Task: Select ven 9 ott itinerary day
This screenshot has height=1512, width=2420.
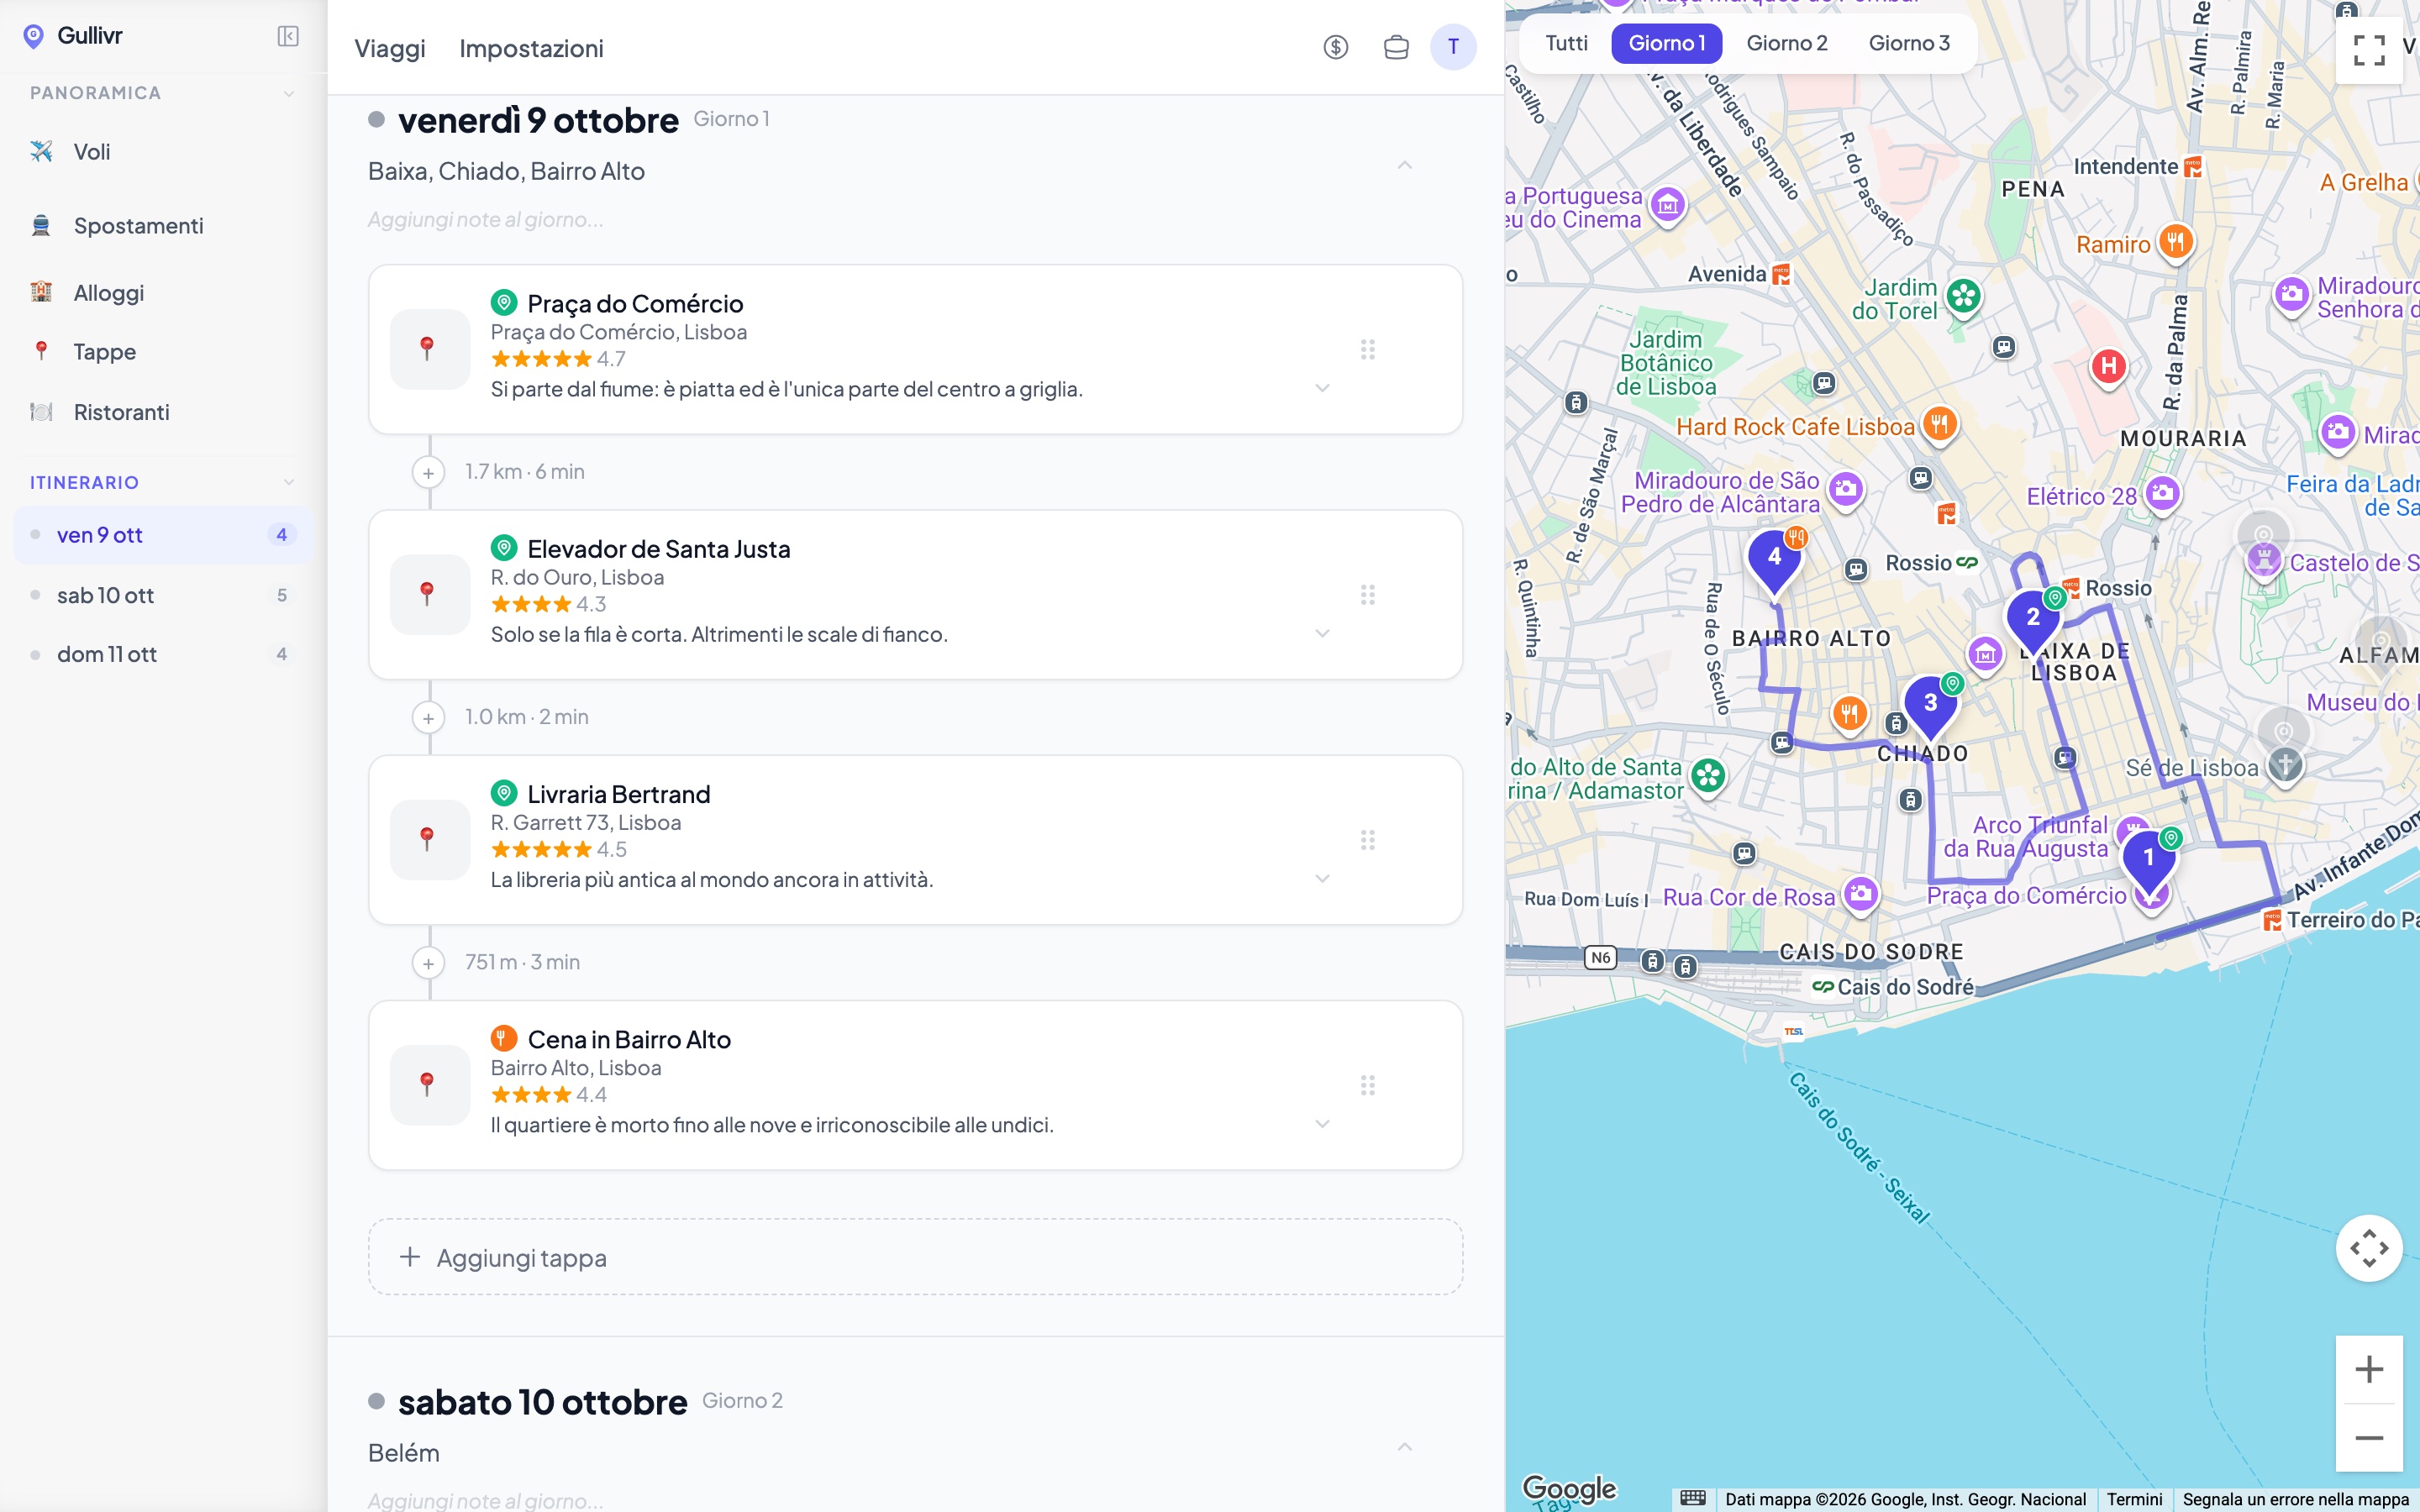Action: pos(164,535)
